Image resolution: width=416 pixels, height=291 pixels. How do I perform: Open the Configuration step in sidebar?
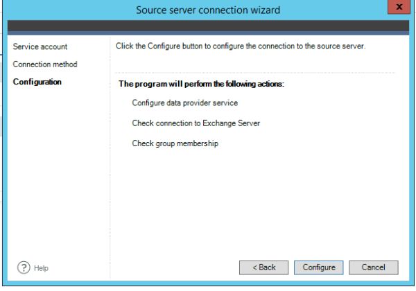(x=37, y=82)
